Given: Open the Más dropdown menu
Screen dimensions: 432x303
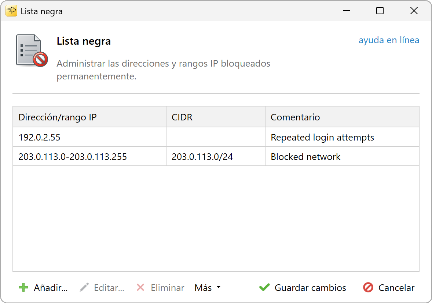Looking at the screenshot, I should point(208,287).
